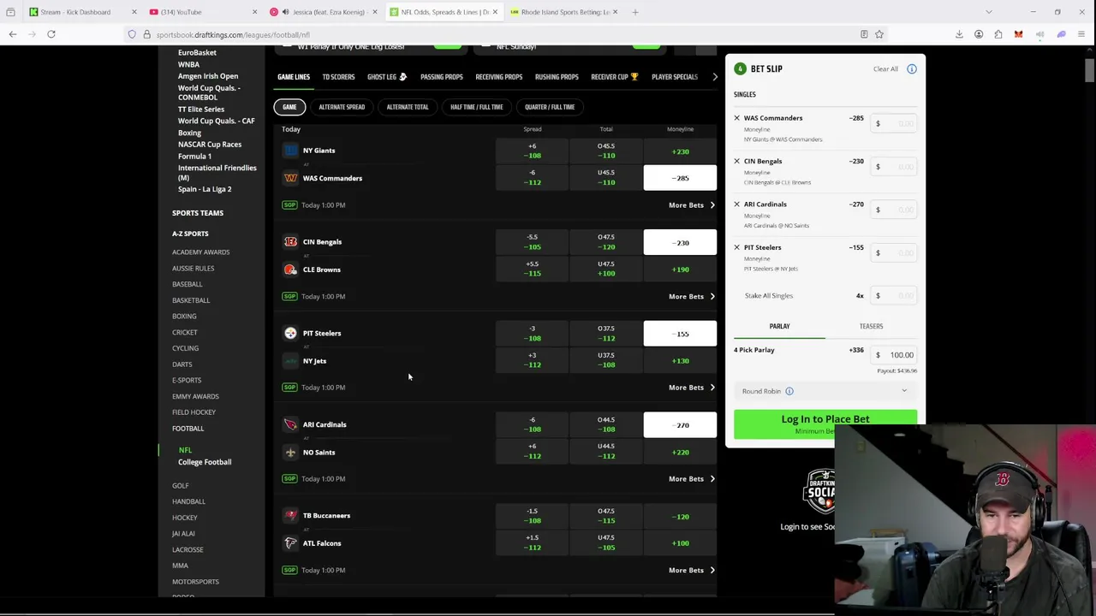The width and height of the screenshot is (1096, 616).
Task: Open Firefox View tab icon
Action: pos(10,12)
